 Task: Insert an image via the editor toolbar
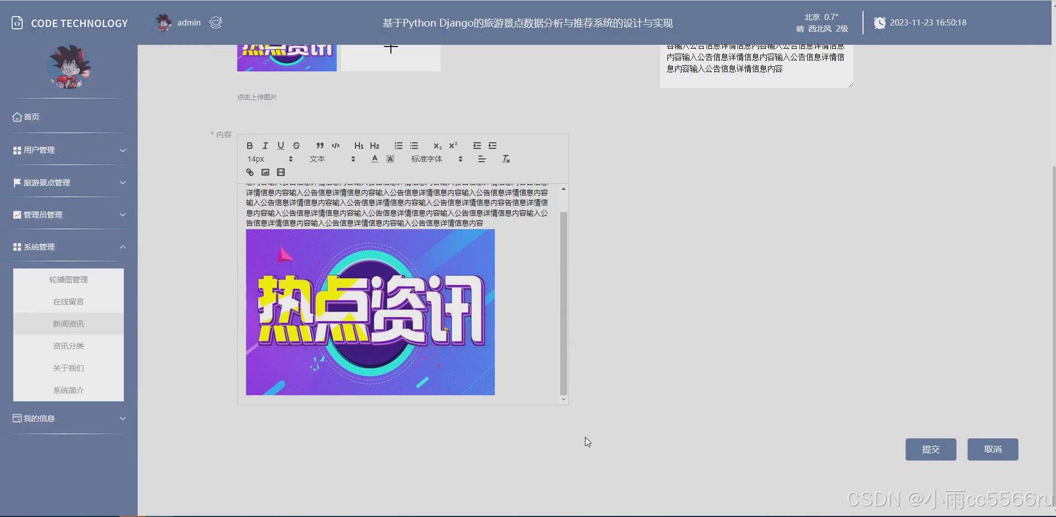[265, 172]
